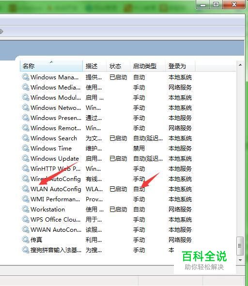The width and height of the screenshot is (248, 286).
Task: Select the Windows Media... service name
Action: coord(56,88)
